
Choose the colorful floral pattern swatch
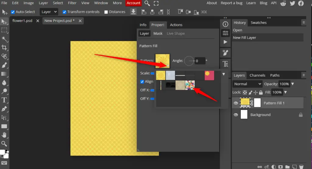tap(190, 85)
